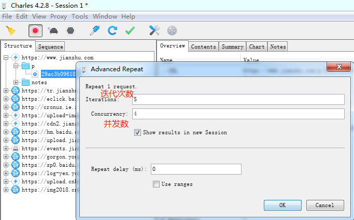Open the View menu
The width and height of the screenshot is (354, 220).
click(39, 17)
